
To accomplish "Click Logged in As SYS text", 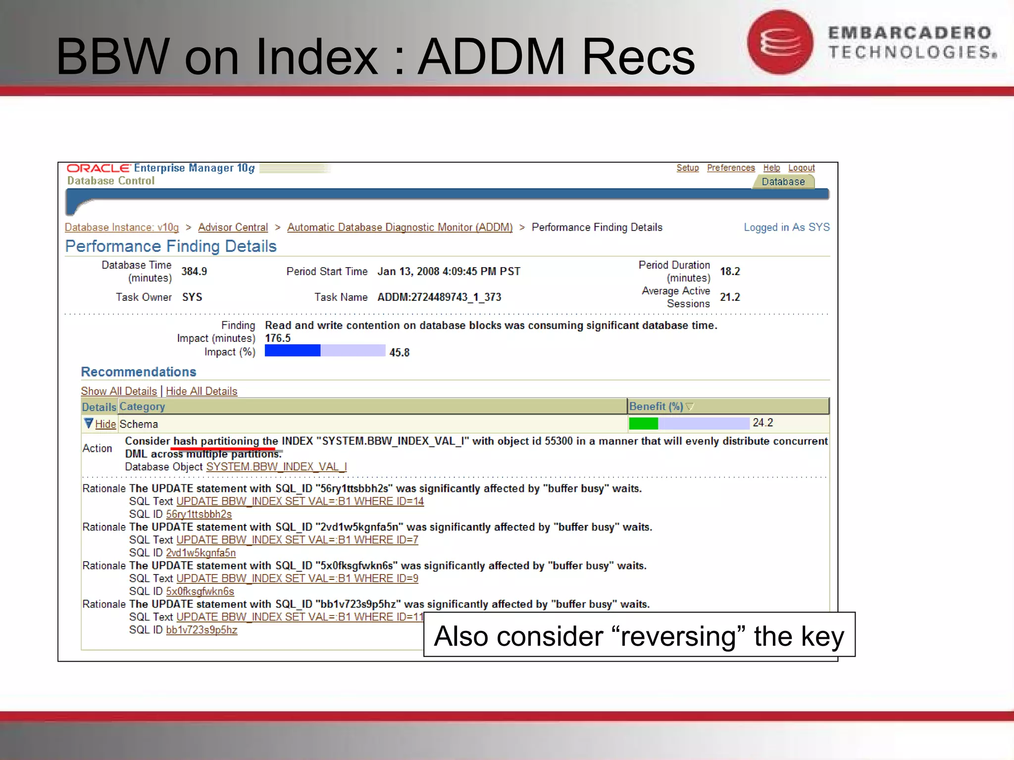I will click(787, 227).
